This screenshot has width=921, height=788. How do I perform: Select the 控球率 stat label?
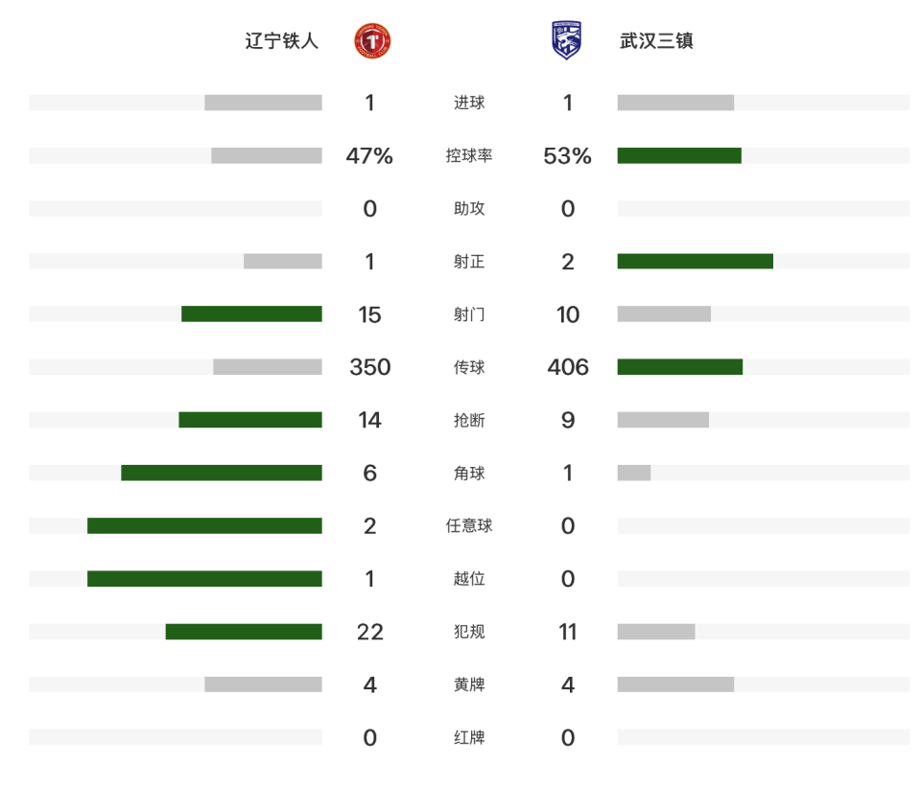[x=469, y=155]
